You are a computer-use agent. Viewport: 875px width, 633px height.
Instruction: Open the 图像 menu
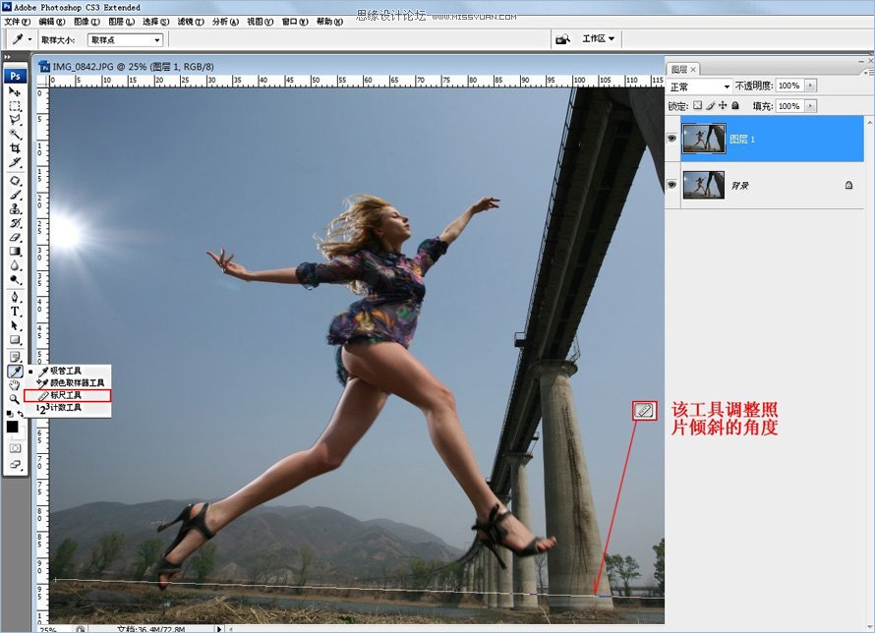click(x=87, y=22)
